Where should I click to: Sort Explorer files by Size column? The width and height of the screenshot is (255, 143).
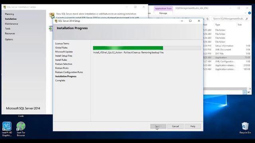(240, 25)
